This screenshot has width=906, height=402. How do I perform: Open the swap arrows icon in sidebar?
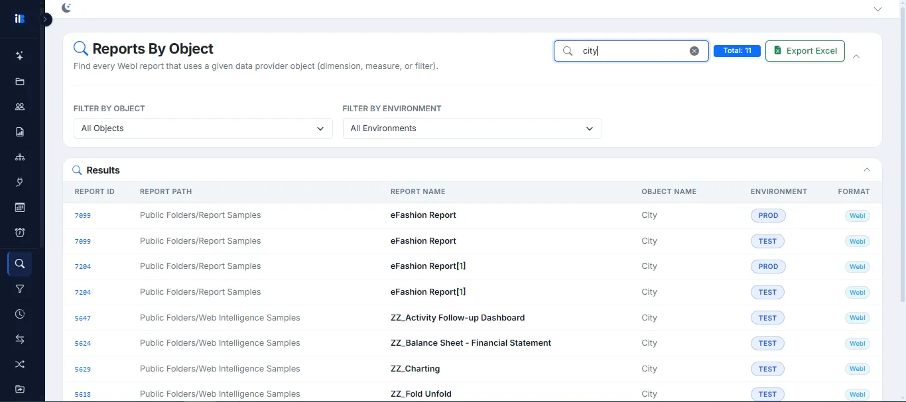tap(20, 339)
